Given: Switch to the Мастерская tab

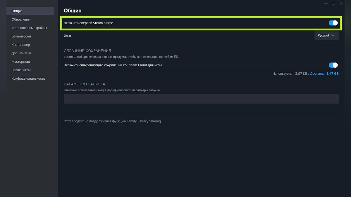Looking at the screenshot, I should (20, 62).
